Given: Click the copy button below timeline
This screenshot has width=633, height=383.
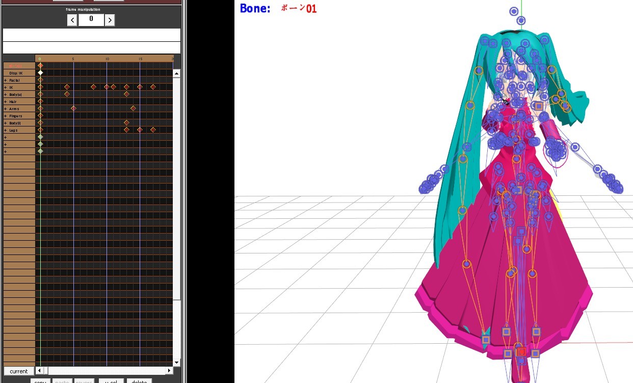Looking at the screenshot, I should pyautogui.click(x=40, y=381).
